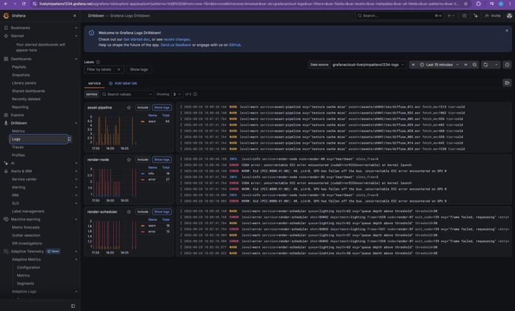Star the asset-pipeline service

click(x=129, y=108)
